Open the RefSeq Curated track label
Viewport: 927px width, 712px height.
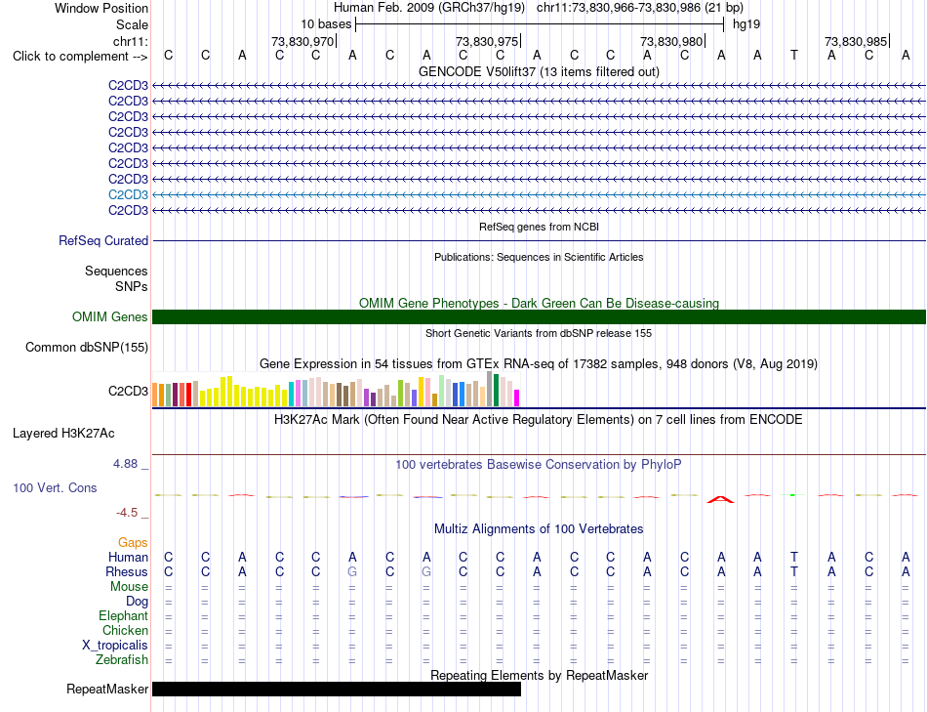click(103, 241)
